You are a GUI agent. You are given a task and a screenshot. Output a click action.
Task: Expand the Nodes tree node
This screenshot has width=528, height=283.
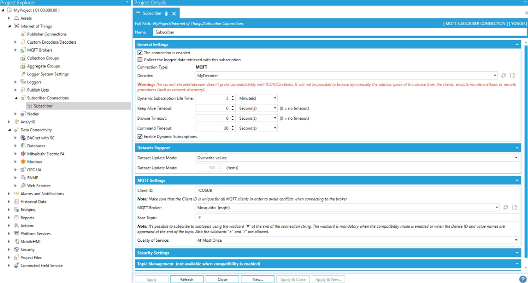click(16, 114)
